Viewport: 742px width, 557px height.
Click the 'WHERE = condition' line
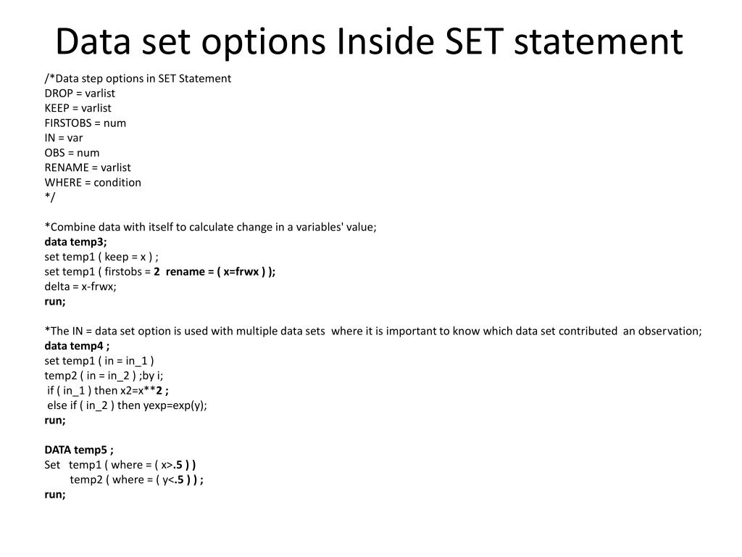[x=93, y=182]
